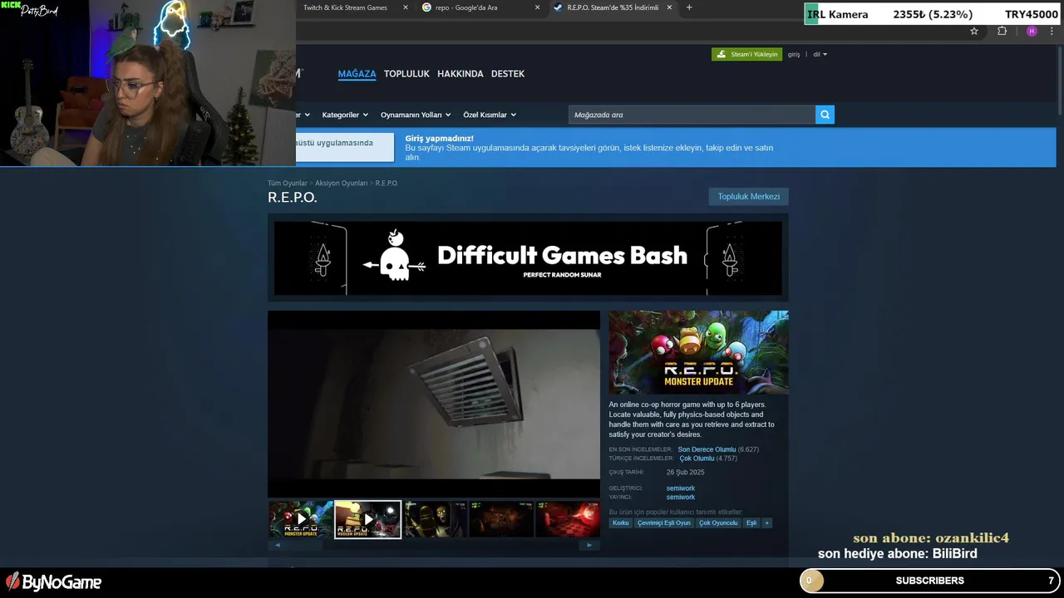Open the TOPLULUK menu
The height and width of the screenshot is (598, 1064).
point(406,74)
